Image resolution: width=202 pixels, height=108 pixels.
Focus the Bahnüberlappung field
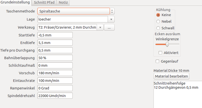point(55,58)
